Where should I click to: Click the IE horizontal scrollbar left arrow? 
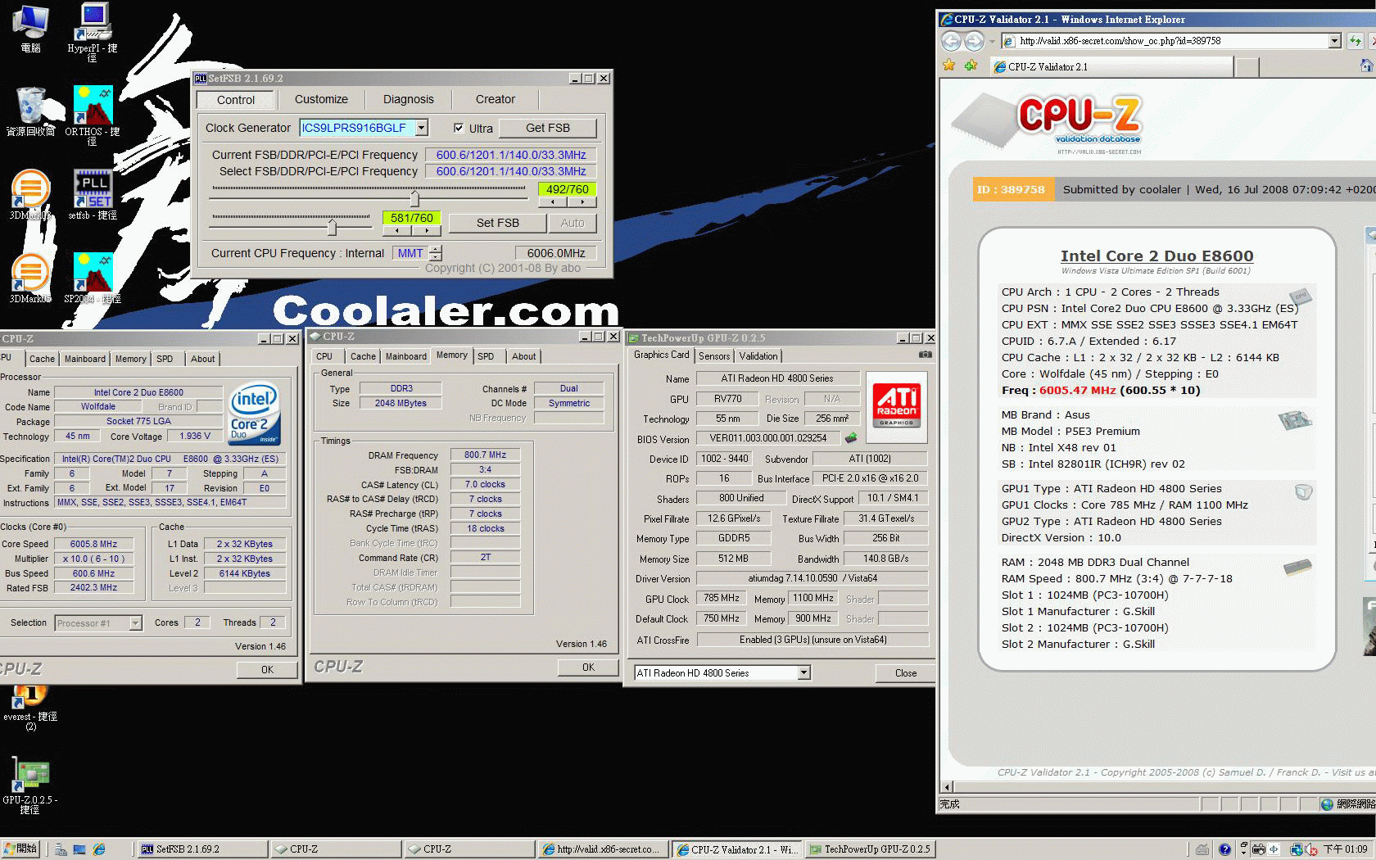tap(947, 787)
